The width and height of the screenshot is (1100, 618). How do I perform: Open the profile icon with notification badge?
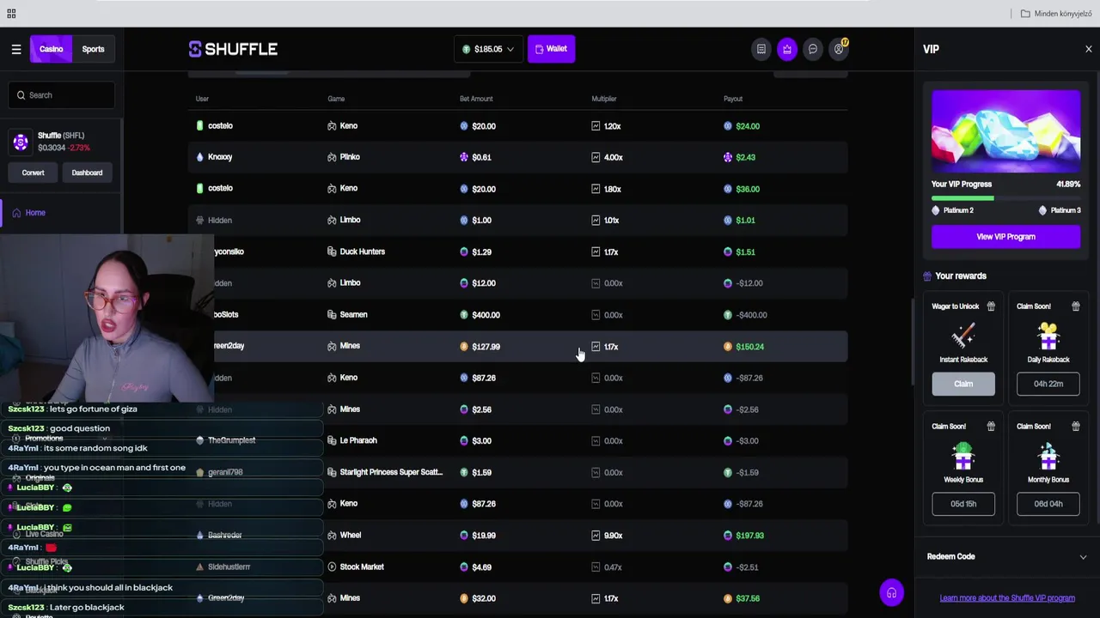(x=839, y=49)
